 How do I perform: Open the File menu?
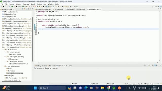coord(2,4)
